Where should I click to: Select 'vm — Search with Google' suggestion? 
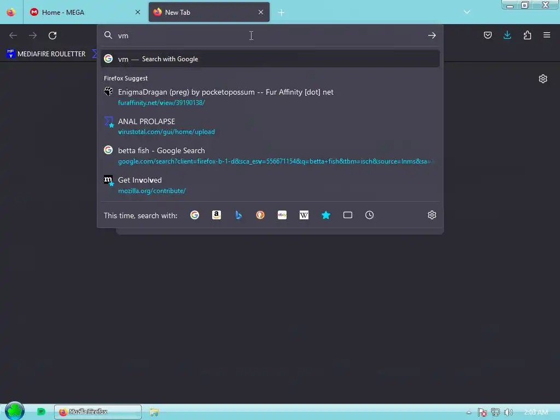point(270,59)
